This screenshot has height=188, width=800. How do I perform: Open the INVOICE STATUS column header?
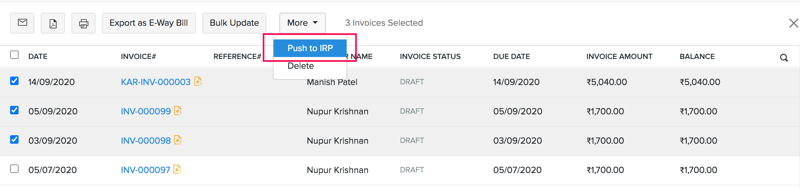[x=430, y=56]
